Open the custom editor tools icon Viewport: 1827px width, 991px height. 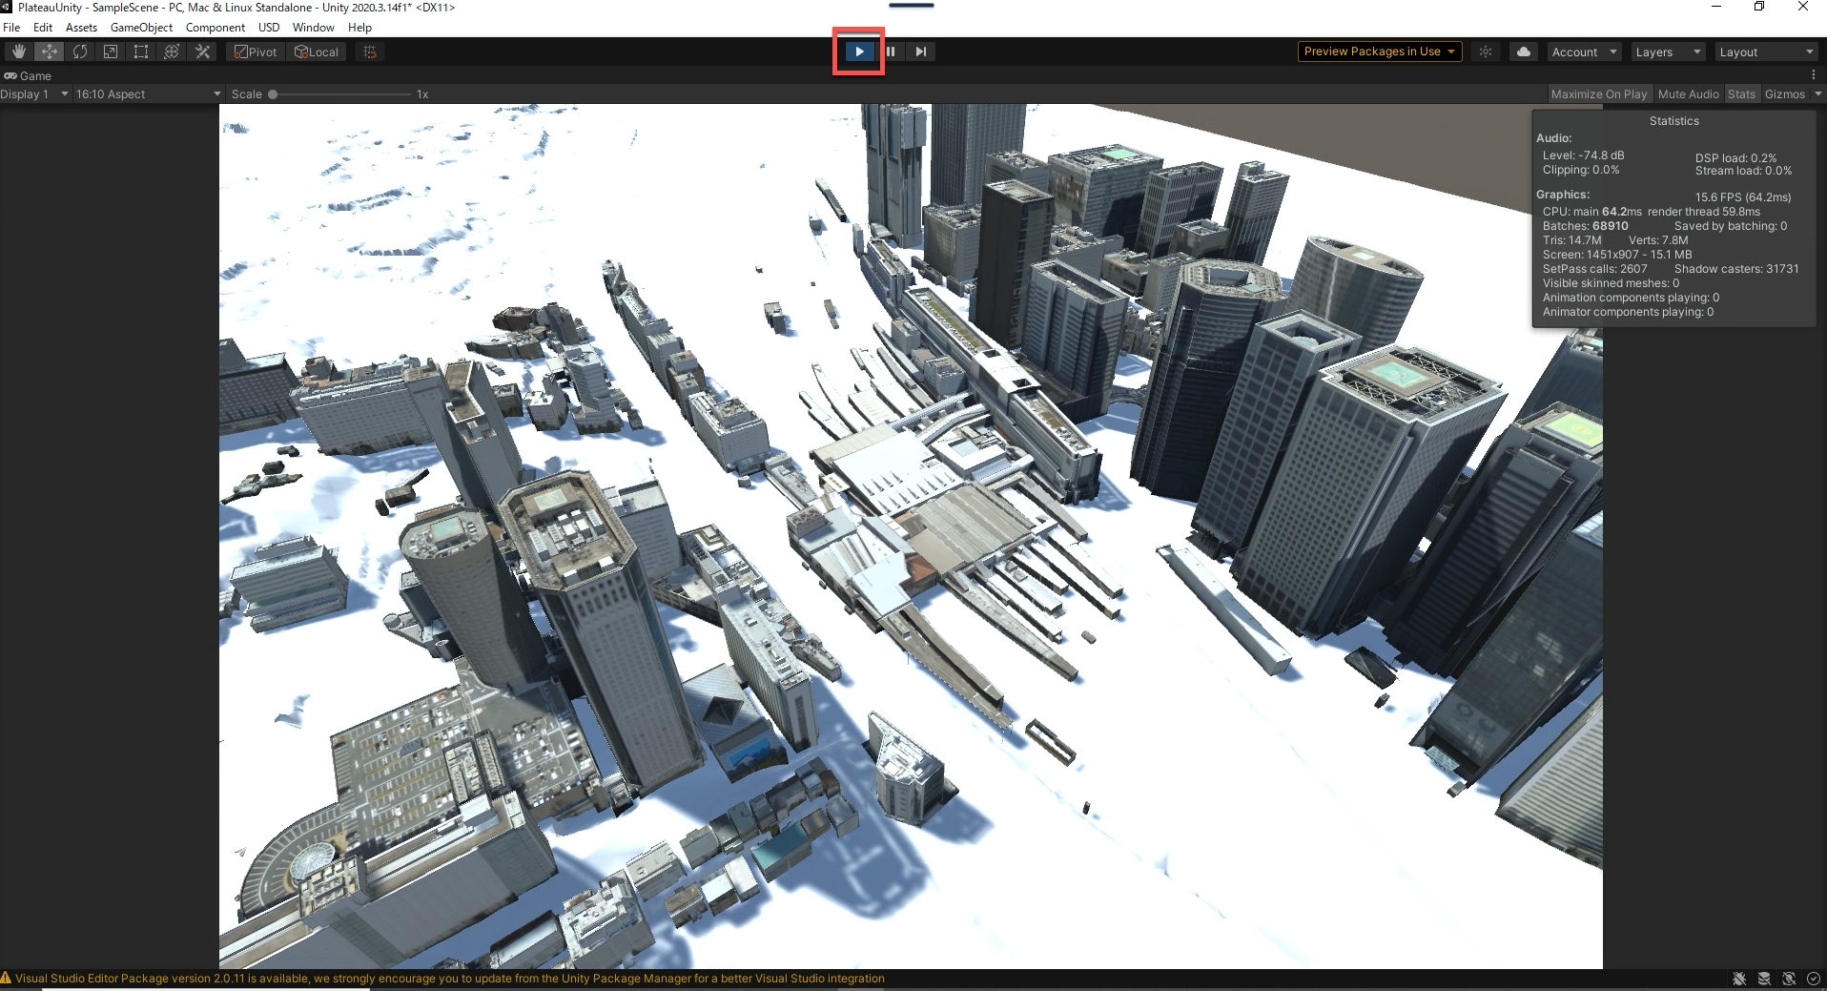pos(202,52)
